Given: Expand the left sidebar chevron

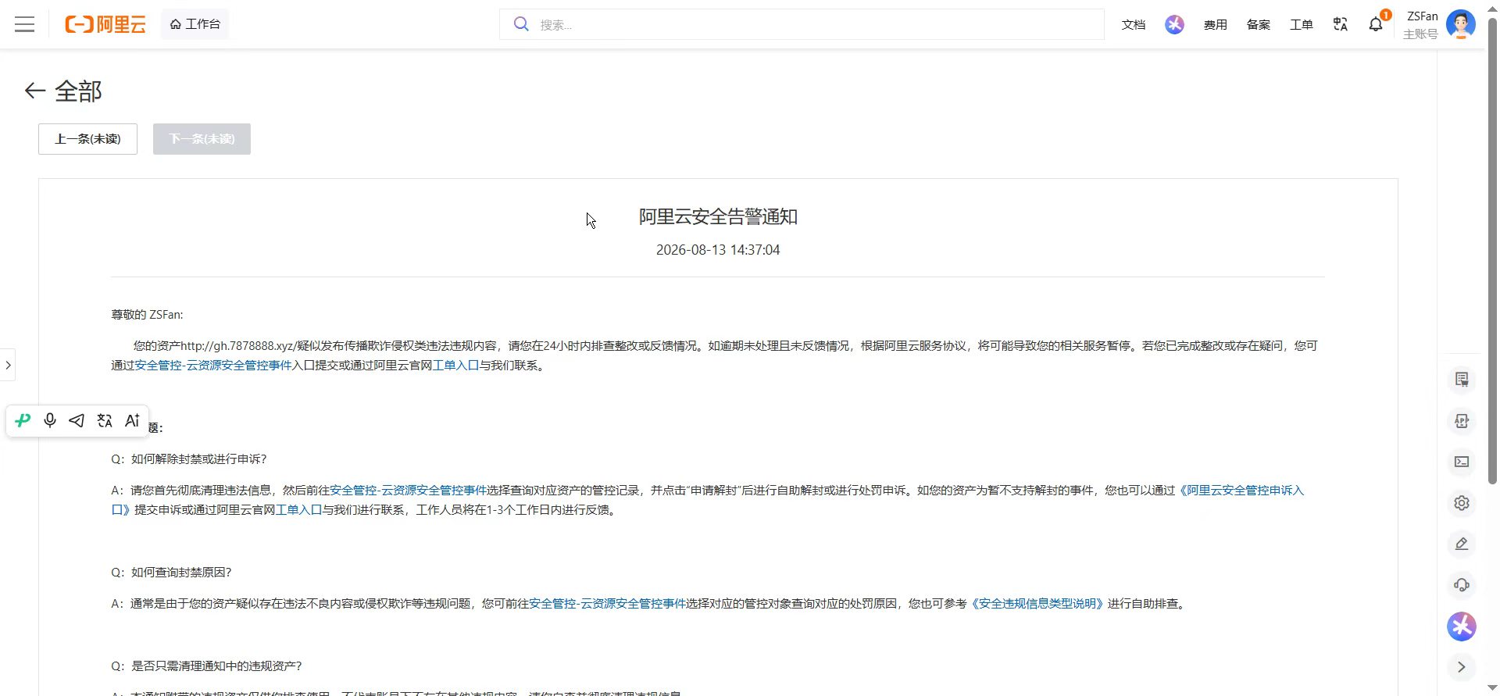Looking at the screenshot, I should click(8, 365).
